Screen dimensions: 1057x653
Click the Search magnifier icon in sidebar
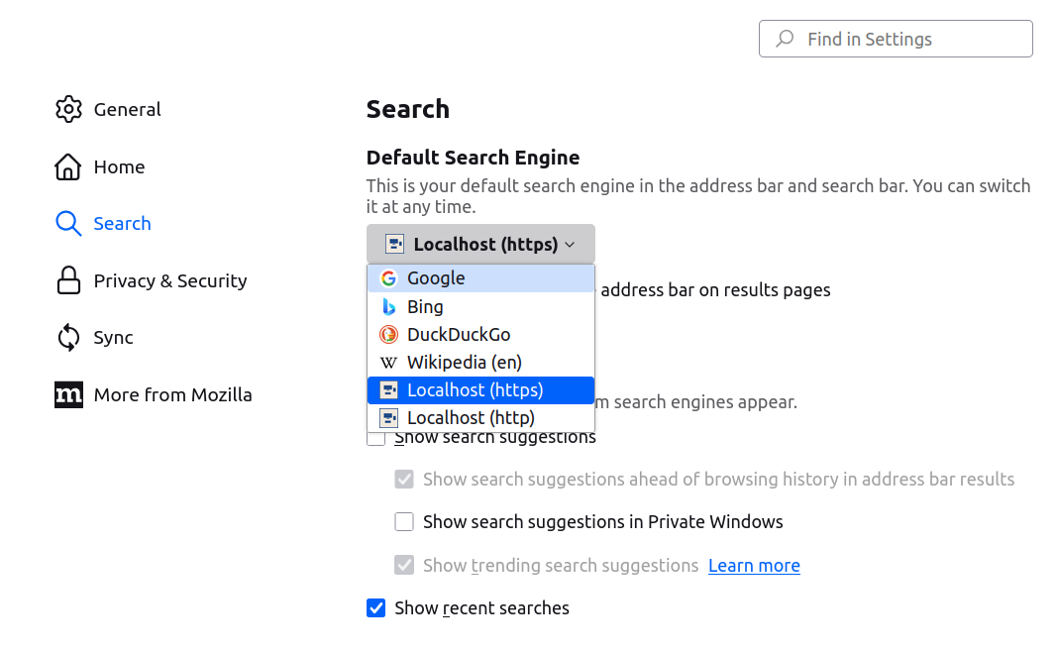coord(68,223)
